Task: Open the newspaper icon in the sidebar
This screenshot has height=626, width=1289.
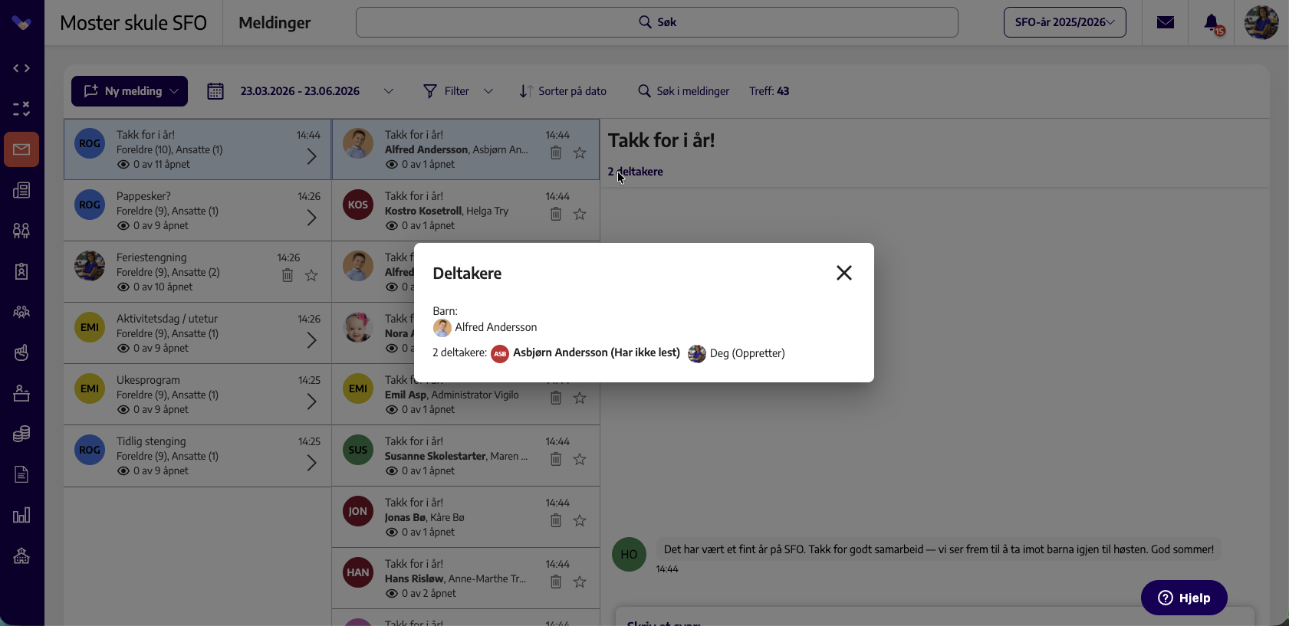Action: pos(21,190)
